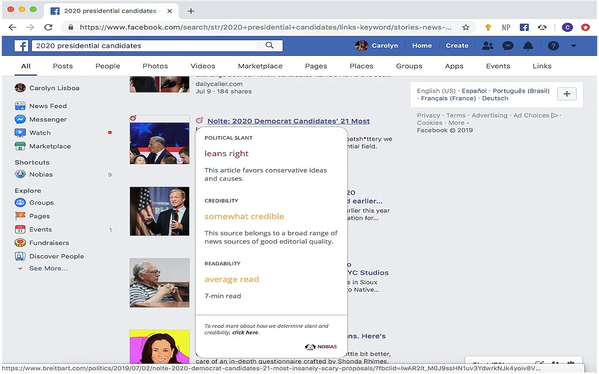Click the NP extension icon
This screenshot has width=599, height=374.
506,27
